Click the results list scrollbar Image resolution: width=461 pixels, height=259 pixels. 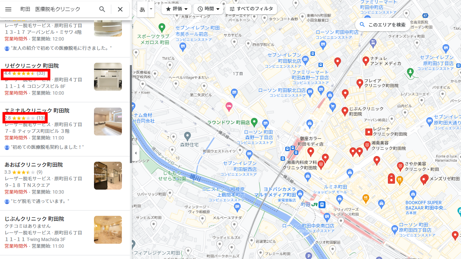(131, 113)
